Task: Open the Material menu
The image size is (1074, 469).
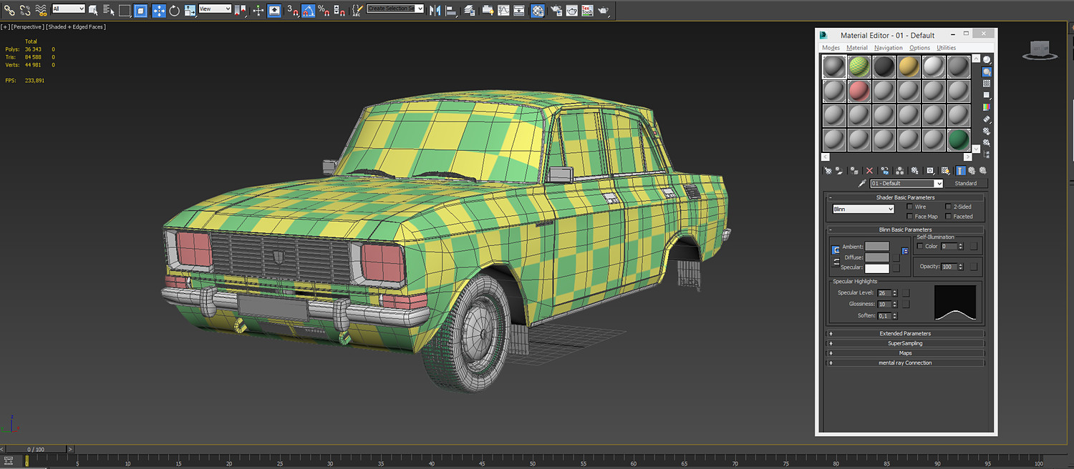Action: 856,47
